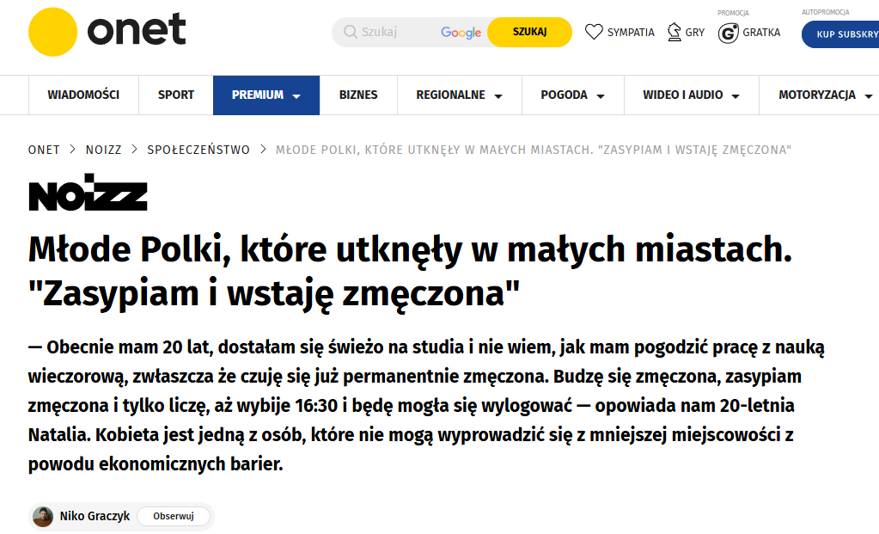Select Biznes in the navigation bar

coord(358,95)
